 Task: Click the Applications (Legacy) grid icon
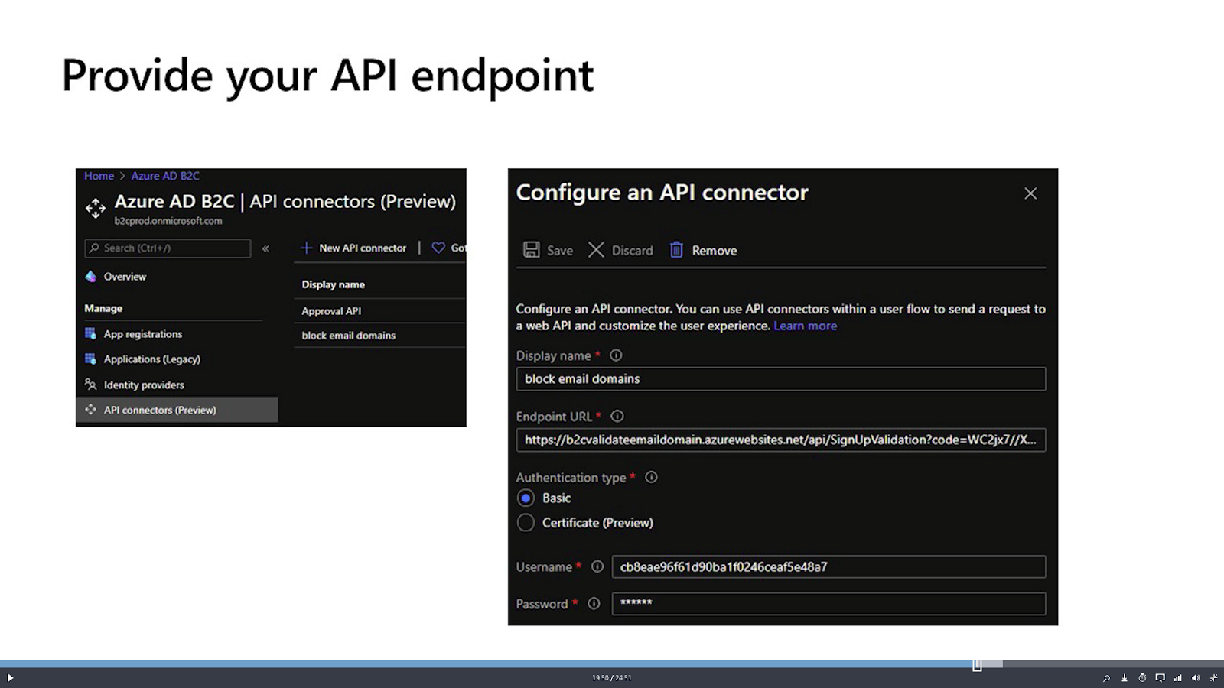(90, 359)
